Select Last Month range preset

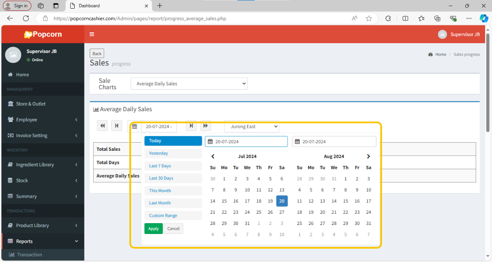(173, 203)
